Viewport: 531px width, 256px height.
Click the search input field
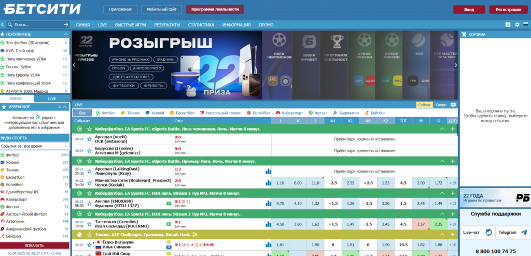(x=38, y=25)
